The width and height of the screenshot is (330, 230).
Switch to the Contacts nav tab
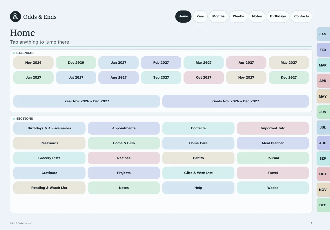[x=302, y=16]
